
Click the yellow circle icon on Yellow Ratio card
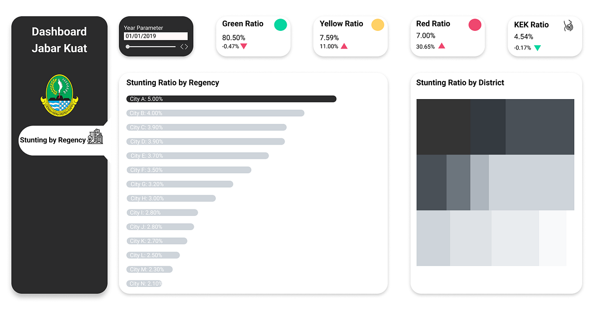378,24
